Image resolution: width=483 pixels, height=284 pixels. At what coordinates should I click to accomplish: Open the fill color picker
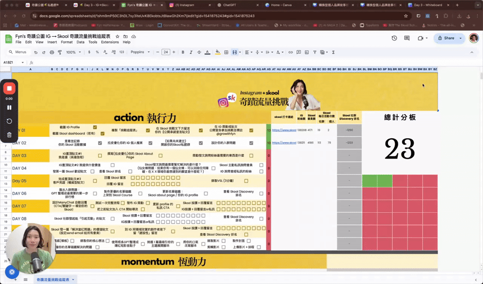218,52
